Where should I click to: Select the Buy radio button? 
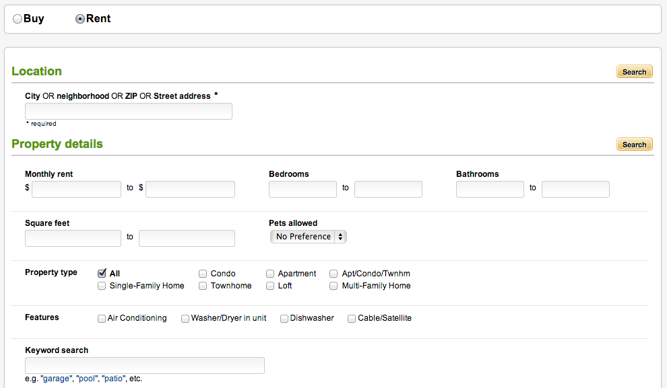click(18, 20)
